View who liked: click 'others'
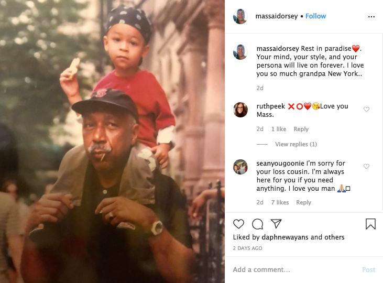The width and height of the screenshot is (383, 283). 334,237
